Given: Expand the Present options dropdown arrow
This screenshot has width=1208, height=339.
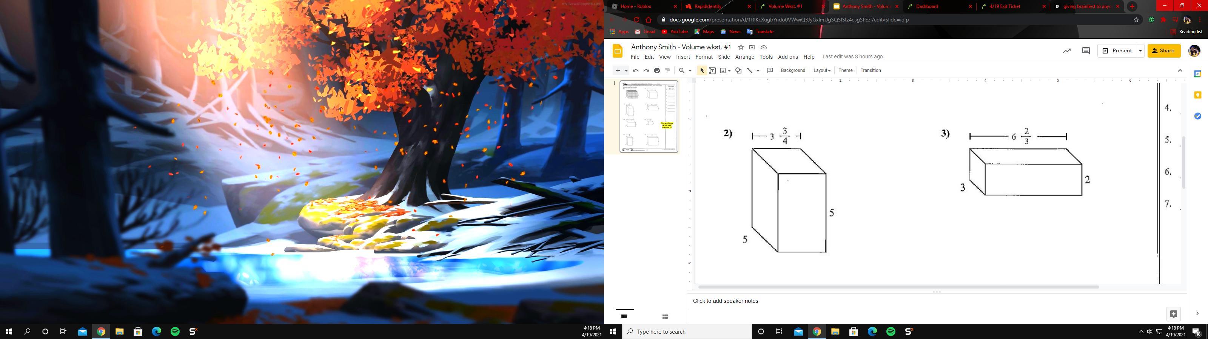Looking at the screenshot, I should pos(1140,50).
